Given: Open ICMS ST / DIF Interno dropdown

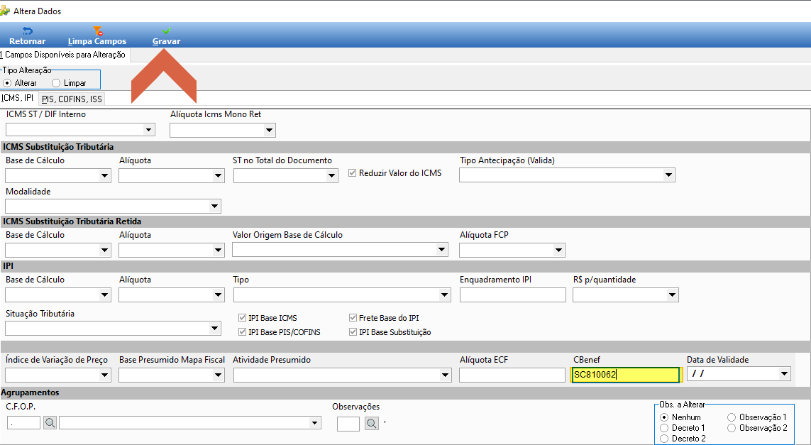Looking at the screenshot, I should pyautogui.click(x=149, y=129).
